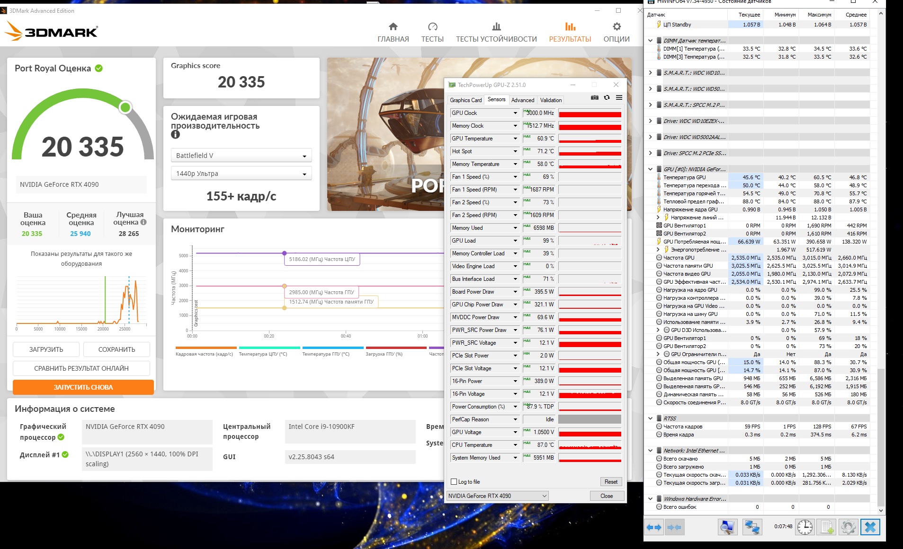Click the orange Кадровая частота legend color bar
903x549 pixels.
pos(206,348)
